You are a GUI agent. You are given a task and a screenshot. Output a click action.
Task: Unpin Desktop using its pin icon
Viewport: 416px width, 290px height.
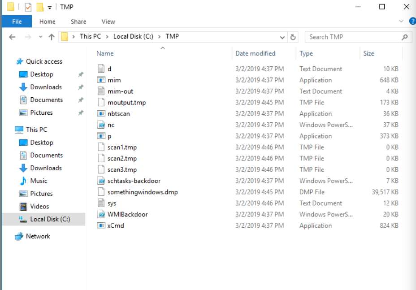click(81, 74)
